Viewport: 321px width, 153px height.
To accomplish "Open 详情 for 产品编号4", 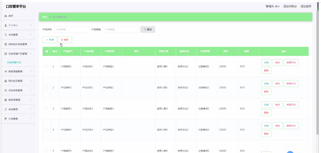I will tap(266, 126).
